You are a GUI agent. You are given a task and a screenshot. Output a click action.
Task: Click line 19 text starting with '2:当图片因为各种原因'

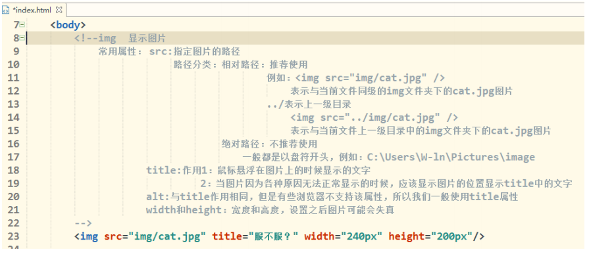[x=386, y=183]
